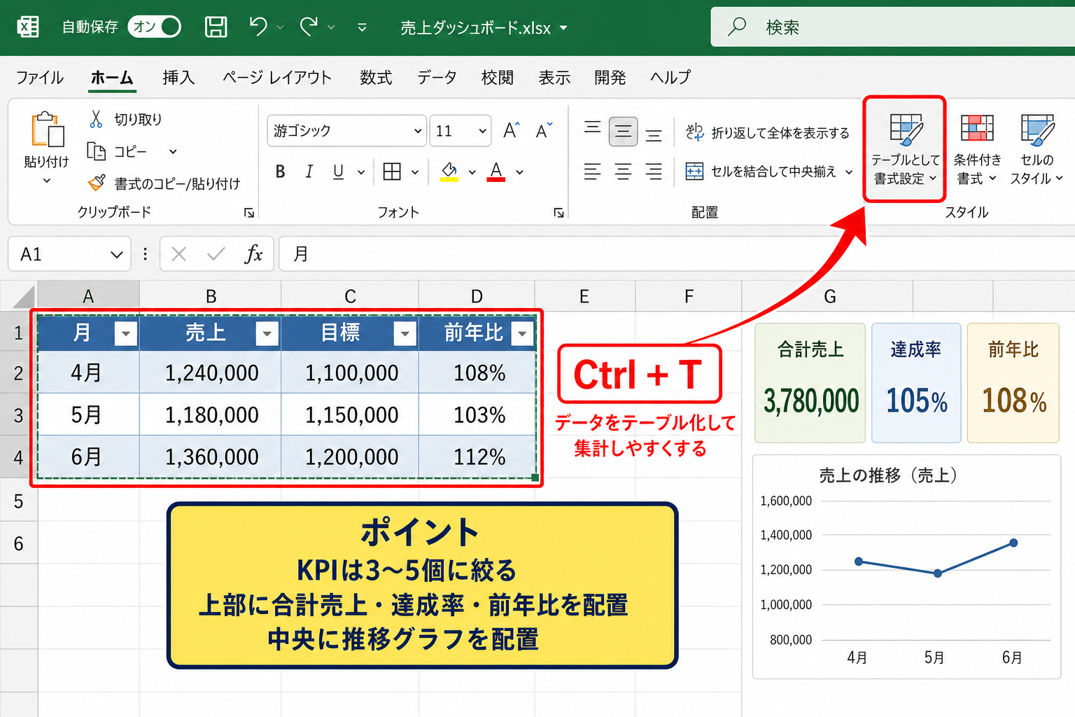Click the center horizontally icon
Screen dimensions: 1075x717
[x=623, y=172]
